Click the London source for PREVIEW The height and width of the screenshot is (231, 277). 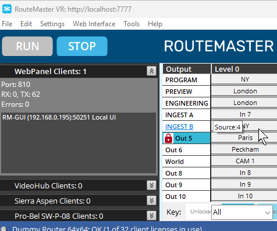tap(244, 91)
